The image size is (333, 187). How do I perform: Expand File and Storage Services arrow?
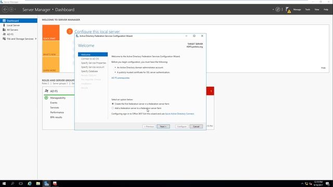pos(36,39)
